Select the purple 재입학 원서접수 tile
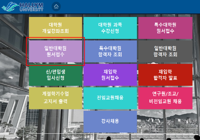This screenshot has height=140, width=200. 110,75
